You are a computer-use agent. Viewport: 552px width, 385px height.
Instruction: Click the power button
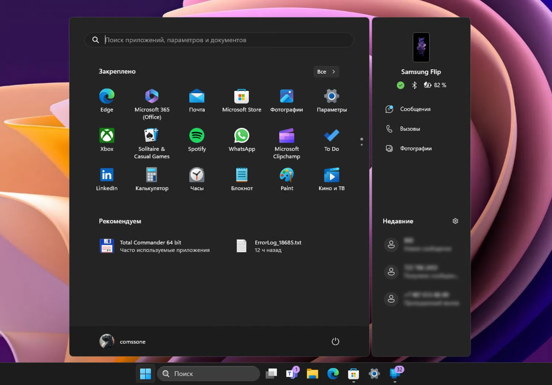tap(335, 342)
